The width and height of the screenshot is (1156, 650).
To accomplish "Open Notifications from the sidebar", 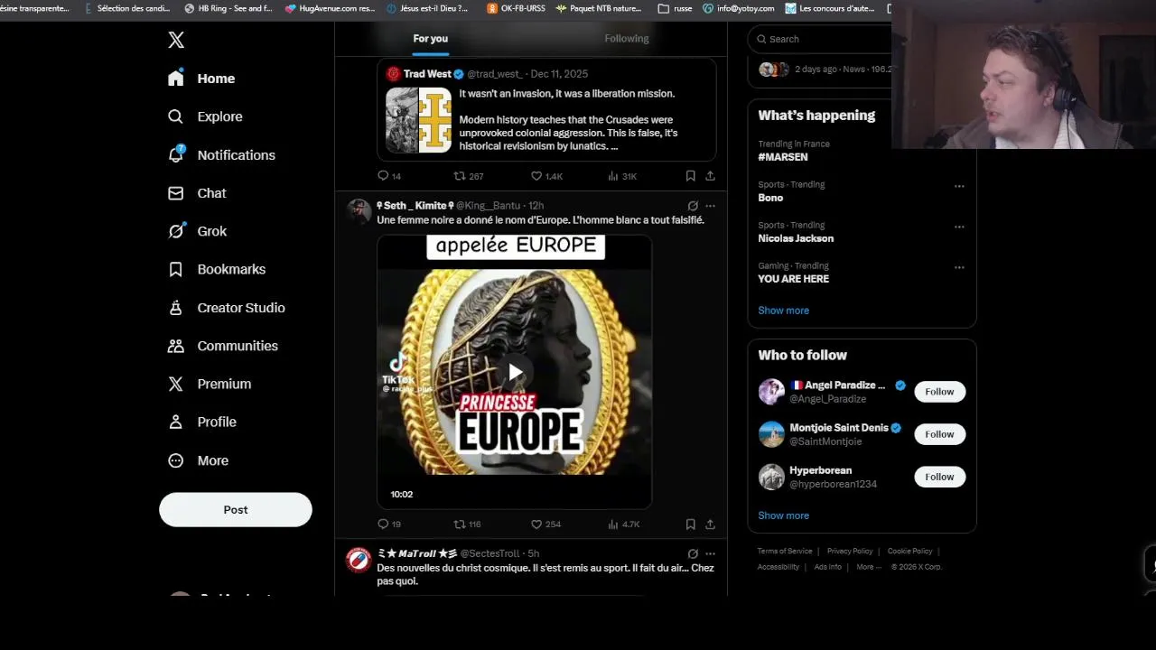I will 221,155.
